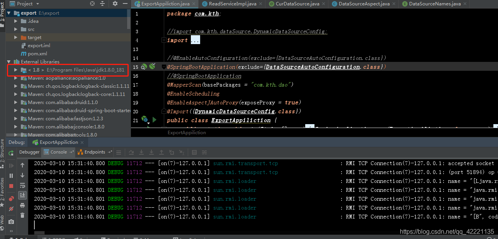Viewport: 498px width, 239px height.
Task: Click ExportAppiliction breadcrumb below editor
Action: click(187, 132)
